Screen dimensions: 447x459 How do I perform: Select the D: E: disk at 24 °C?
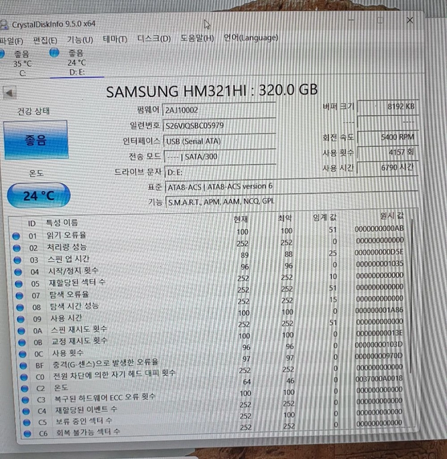pyautogui.click(x=77, y=63)
